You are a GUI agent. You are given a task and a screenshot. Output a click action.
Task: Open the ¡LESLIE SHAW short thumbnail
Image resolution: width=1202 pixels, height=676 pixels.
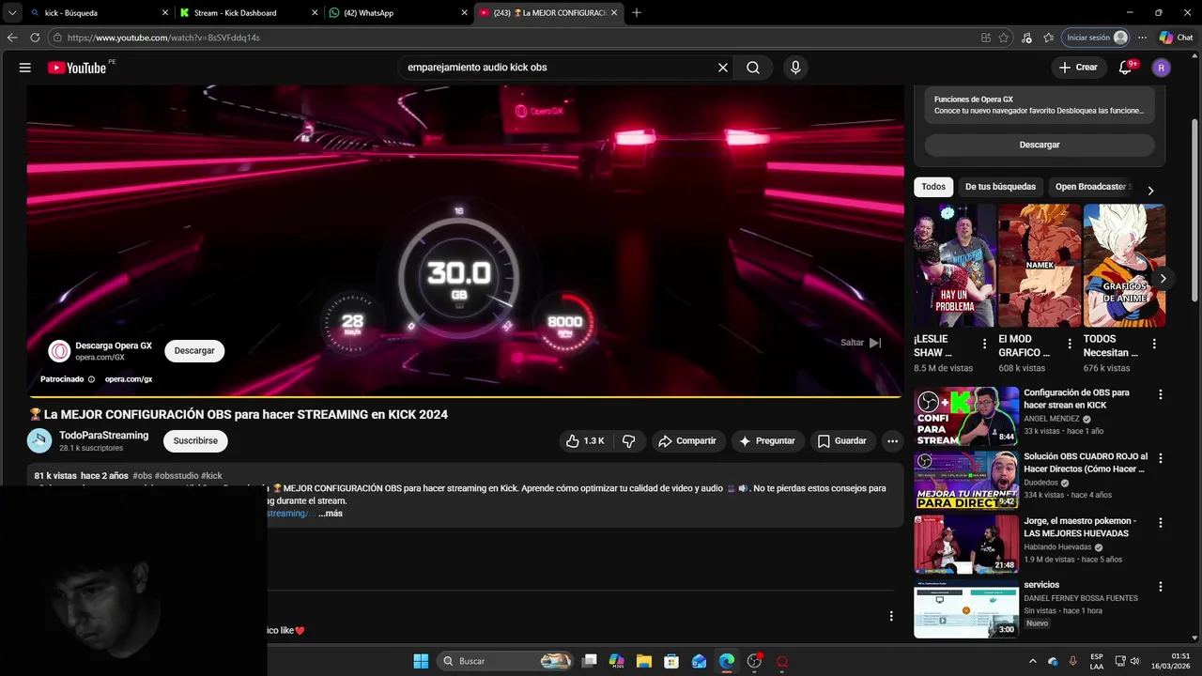click(955, 266)
